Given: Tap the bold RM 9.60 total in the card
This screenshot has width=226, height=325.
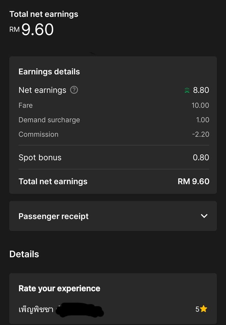Looking at the screenshot, I should [x=193, y=181].
